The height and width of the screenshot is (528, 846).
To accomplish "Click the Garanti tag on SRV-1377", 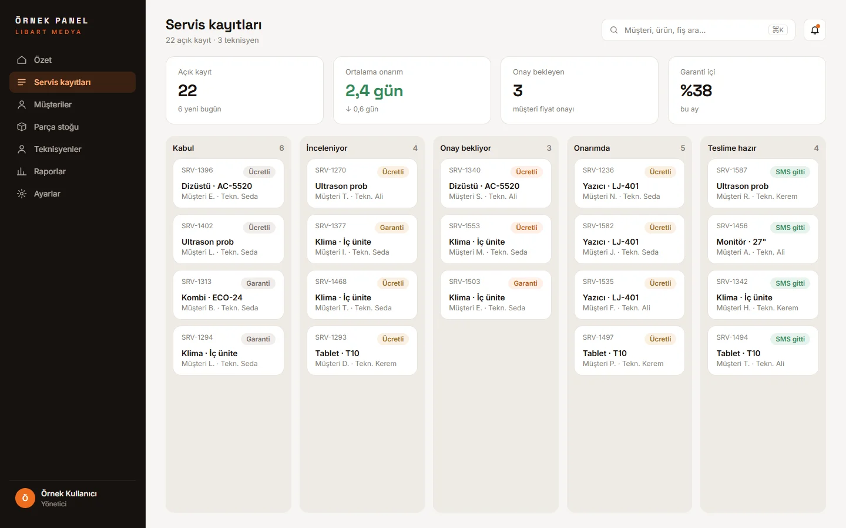I will pos(392,228).
